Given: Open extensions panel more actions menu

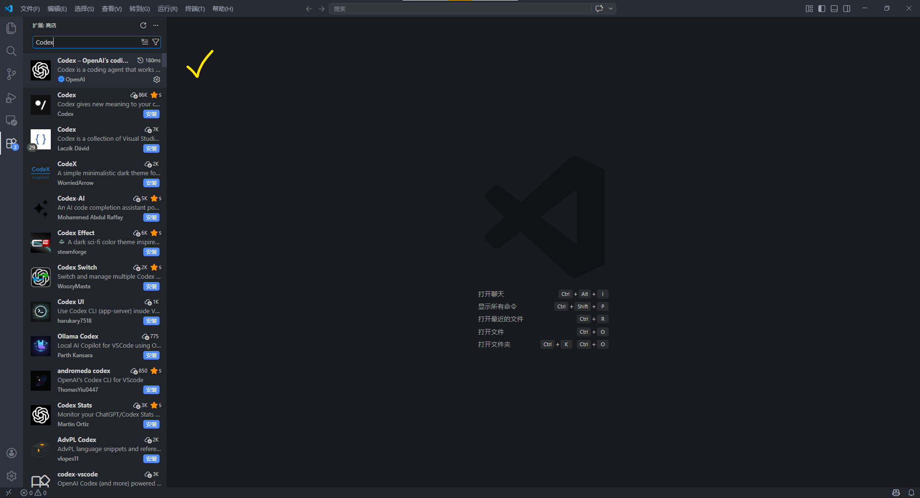Looking at the screenshot, I should (156, 25).
